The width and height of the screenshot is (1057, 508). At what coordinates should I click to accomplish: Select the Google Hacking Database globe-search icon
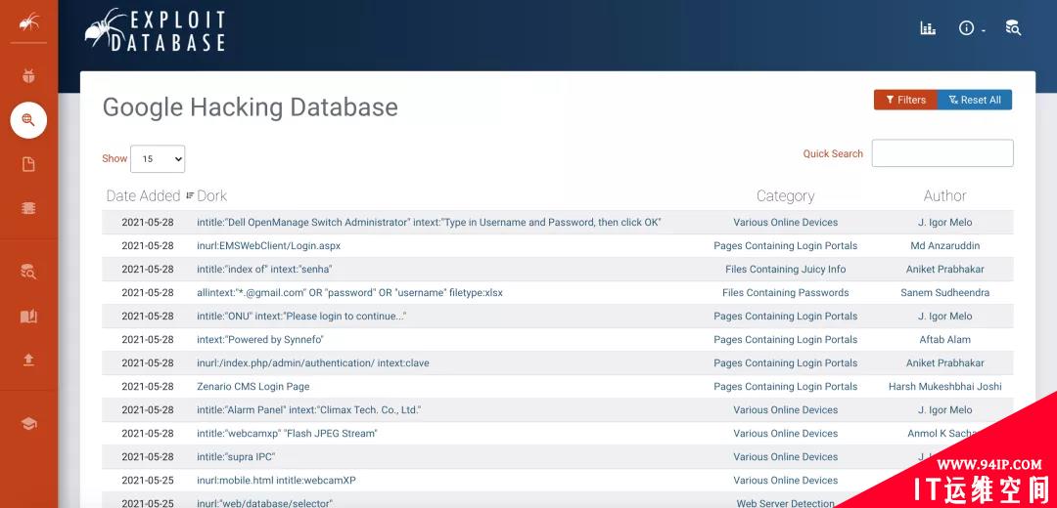pos(28,120)
